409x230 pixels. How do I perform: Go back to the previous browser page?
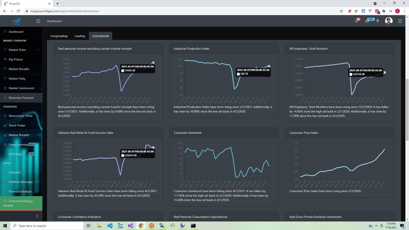point(4,11)
